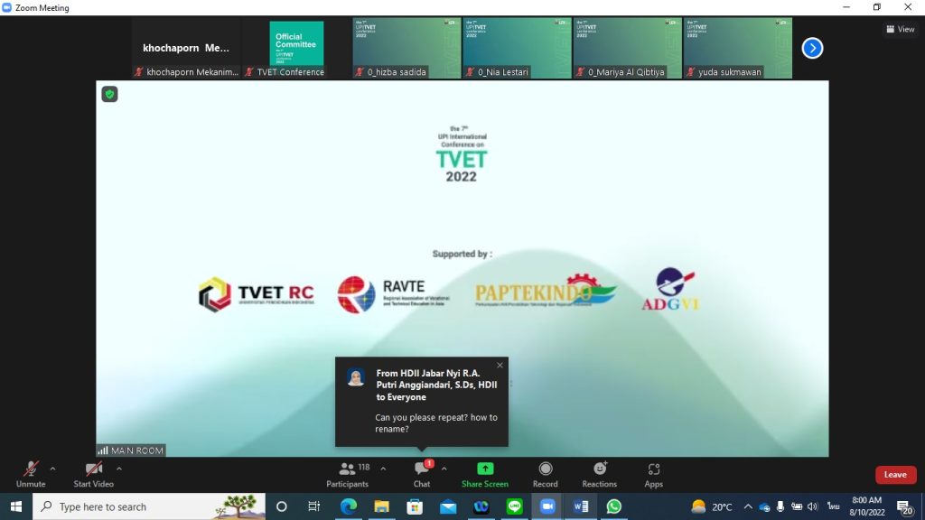Open the chat message 'Can you please repeat?'

point(436,422)
